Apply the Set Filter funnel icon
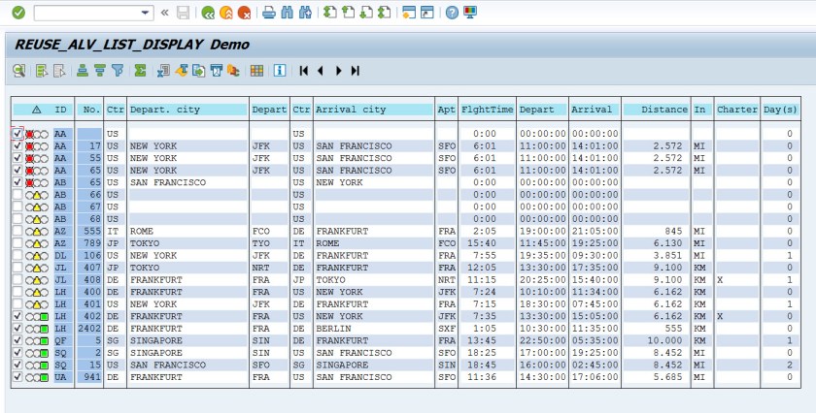 [118, 70]
